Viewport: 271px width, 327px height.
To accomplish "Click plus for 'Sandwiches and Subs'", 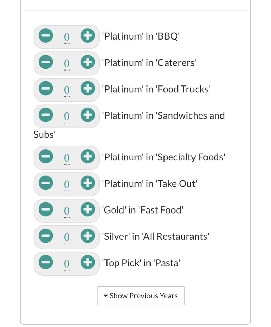I will [x=88, y=115].
